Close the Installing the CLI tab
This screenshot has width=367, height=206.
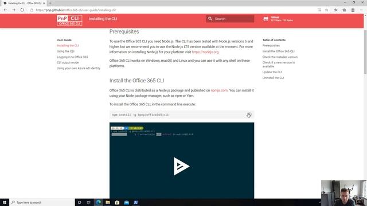tap(44, 3)
